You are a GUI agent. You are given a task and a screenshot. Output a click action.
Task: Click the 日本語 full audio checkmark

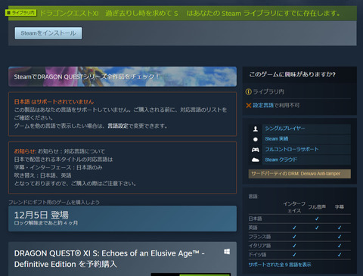coord(317,219)
